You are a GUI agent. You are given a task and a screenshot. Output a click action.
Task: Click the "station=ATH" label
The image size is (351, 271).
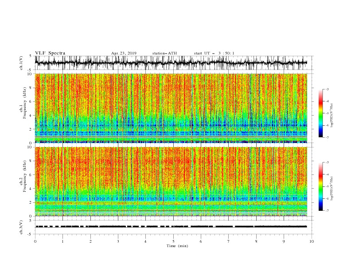point(164,53)
